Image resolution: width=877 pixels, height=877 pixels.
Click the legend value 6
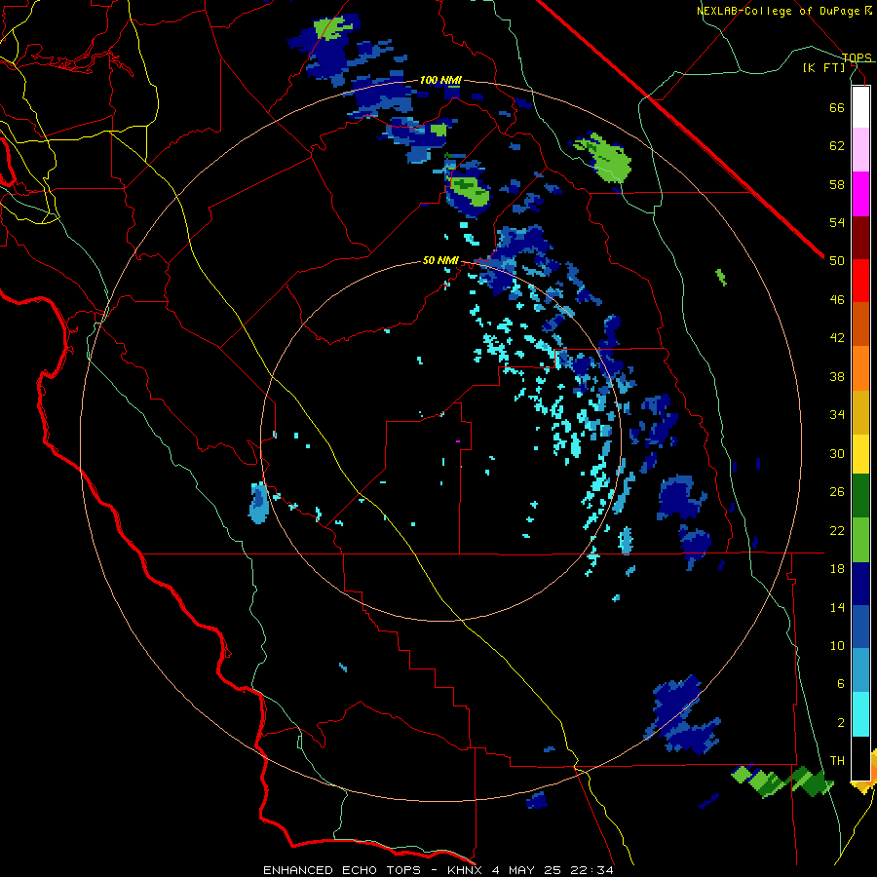click(x=840, y=684)
